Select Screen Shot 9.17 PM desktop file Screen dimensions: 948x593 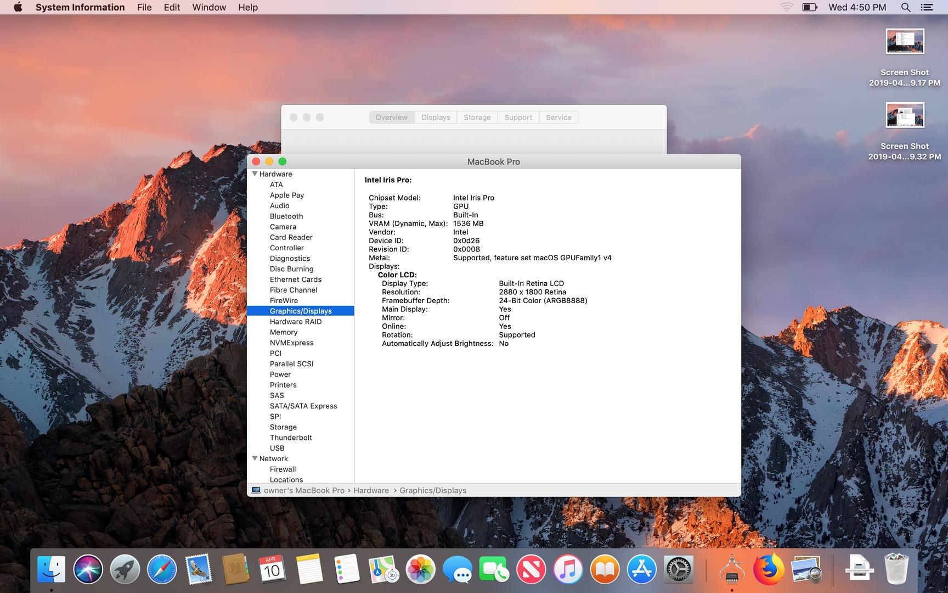coord(905,58)
